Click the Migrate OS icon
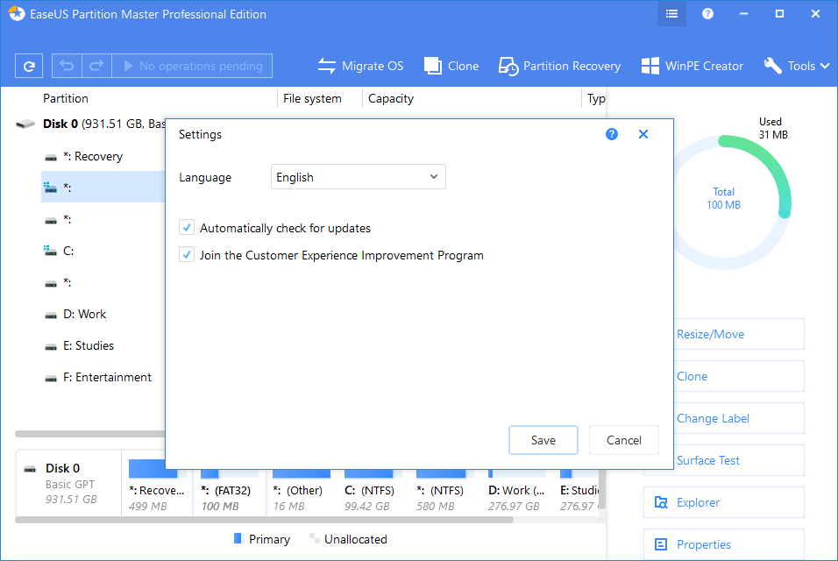The height and width of the screenshot is (561, 838). coord(327,66)
